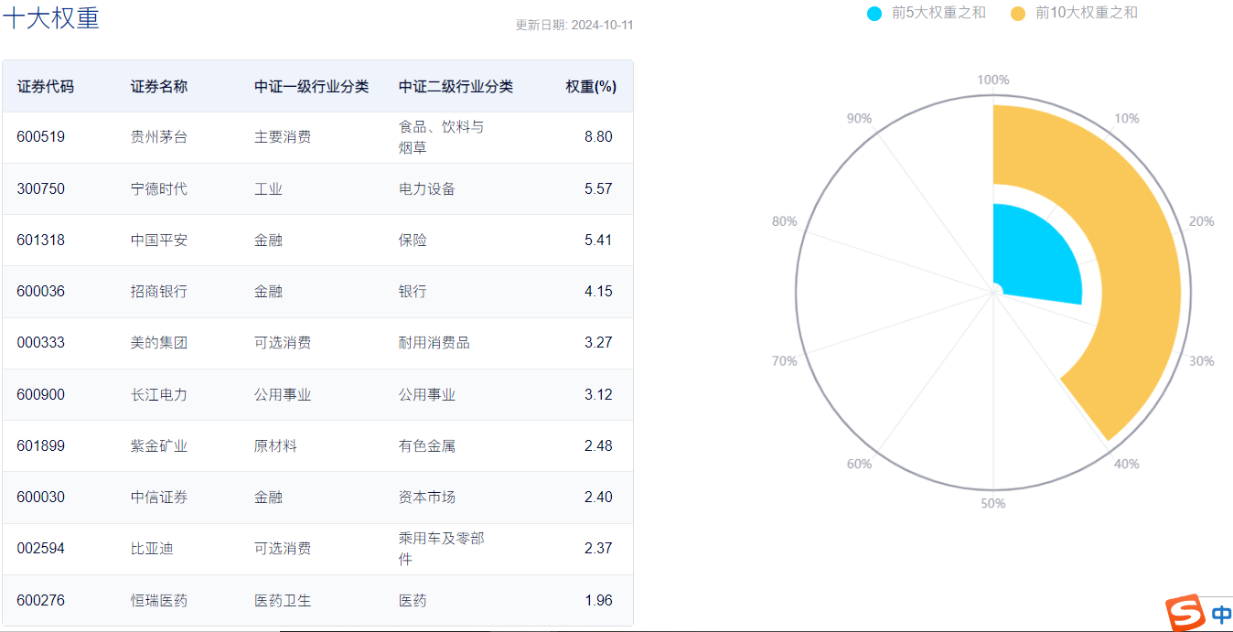Toggle the 前10大权重之和 legend label
This screenshot has height=632, width=1233.
[x=1087, y=13]
